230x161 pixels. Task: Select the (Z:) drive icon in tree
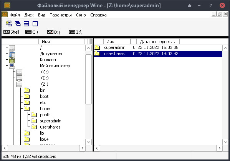tap(19, 85)
